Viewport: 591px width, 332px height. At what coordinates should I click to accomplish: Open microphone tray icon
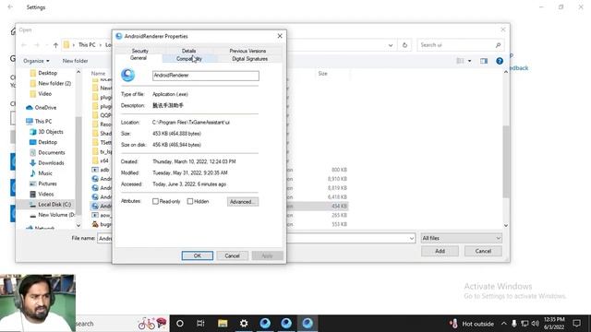[514, 324]
